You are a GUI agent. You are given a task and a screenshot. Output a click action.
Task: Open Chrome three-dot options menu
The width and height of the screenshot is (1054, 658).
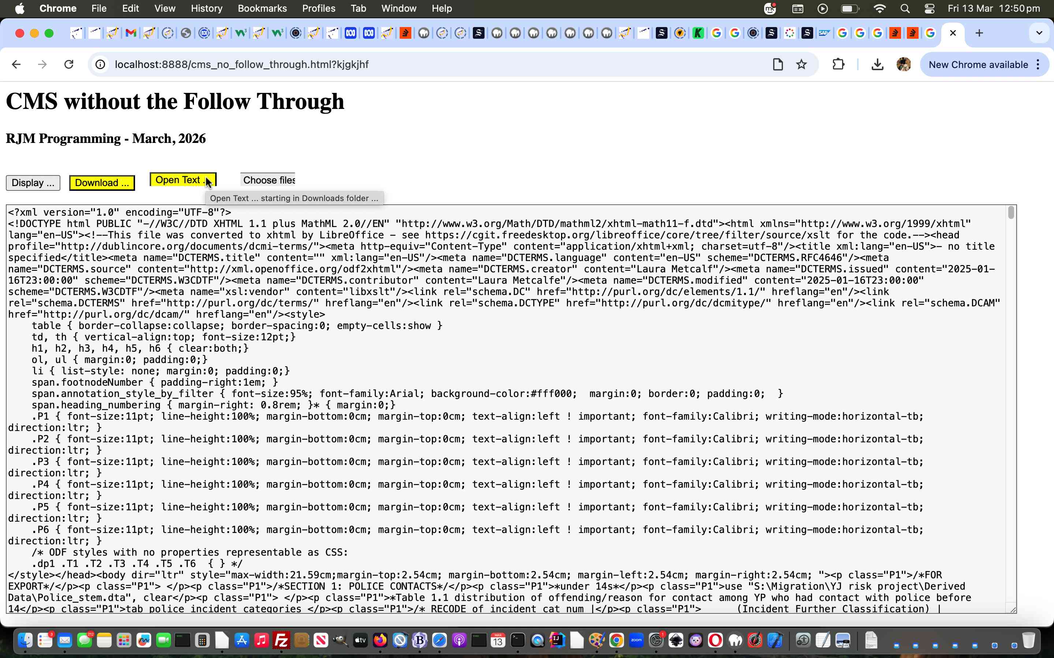(1038, 64)
